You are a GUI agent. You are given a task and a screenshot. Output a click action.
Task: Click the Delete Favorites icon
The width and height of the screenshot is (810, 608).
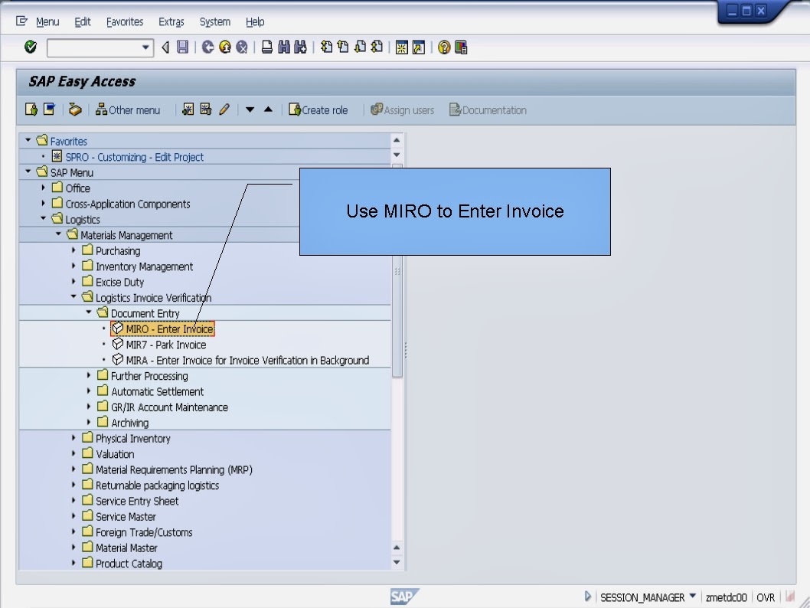(x=206, y=110)
